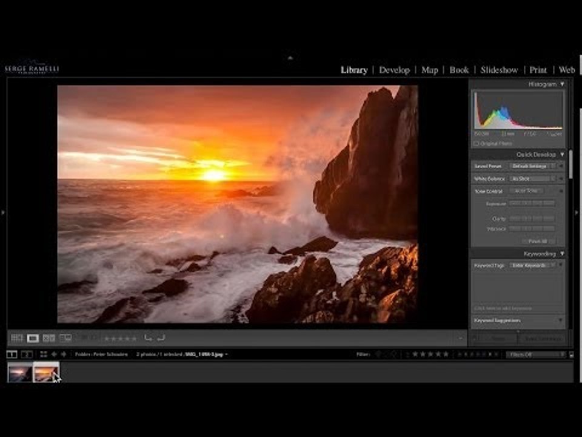Image resolution: width=582 pixels, height=437 pixels.
Task: Select the first filmstrip thumbnail
Action: [x=19, y=372]
